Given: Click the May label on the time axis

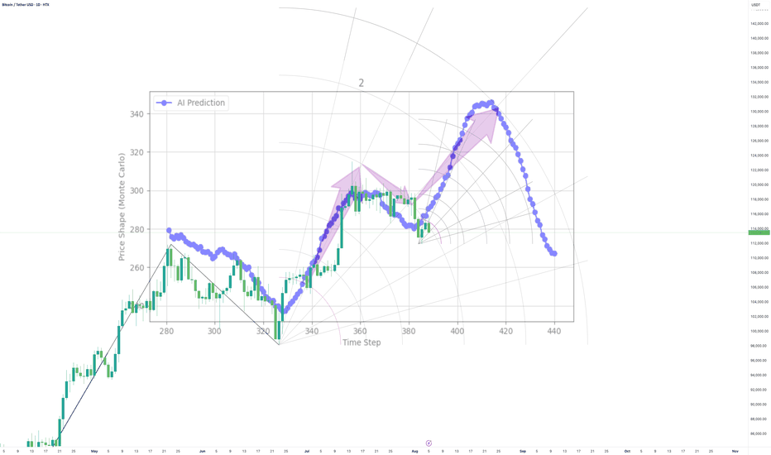Looking at the screenshot, I should (x=94, y=451).
